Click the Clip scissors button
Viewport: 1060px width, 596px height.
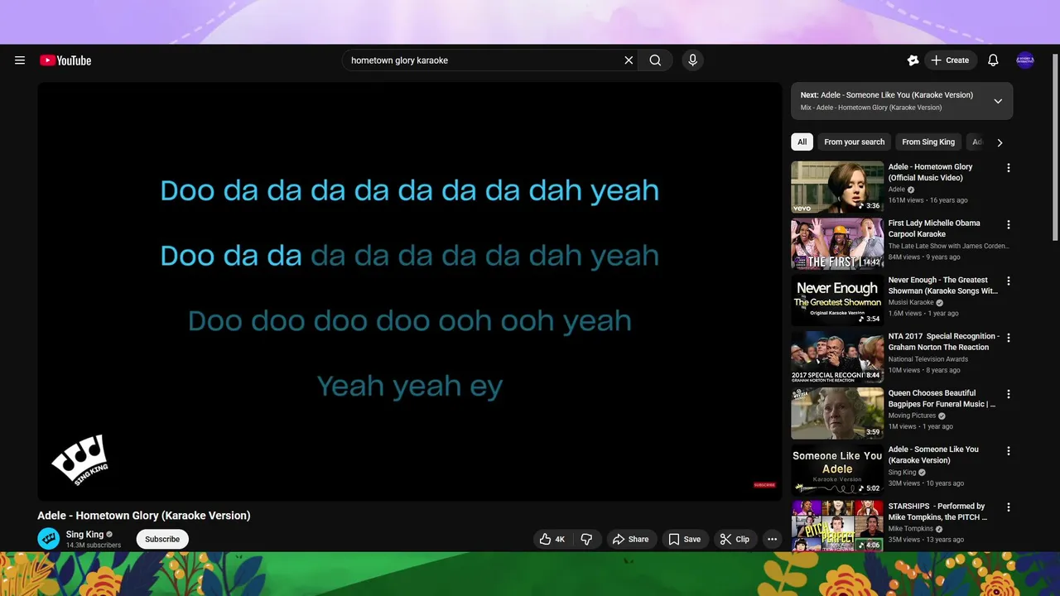coord(735,539)
